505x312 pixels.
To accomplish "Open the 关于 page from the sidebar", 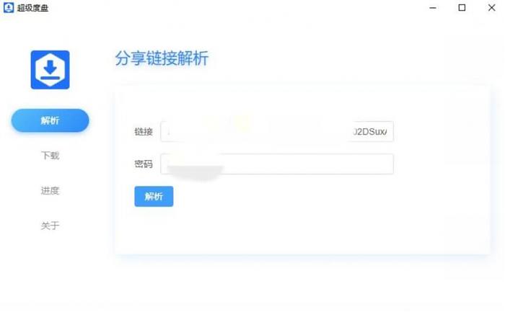I will [x=50, y=226].
